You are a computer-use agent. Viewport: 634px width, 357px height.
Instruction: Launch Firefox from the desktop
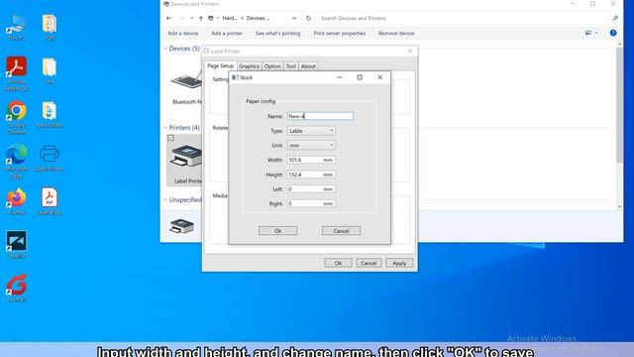tap(16, 201)
